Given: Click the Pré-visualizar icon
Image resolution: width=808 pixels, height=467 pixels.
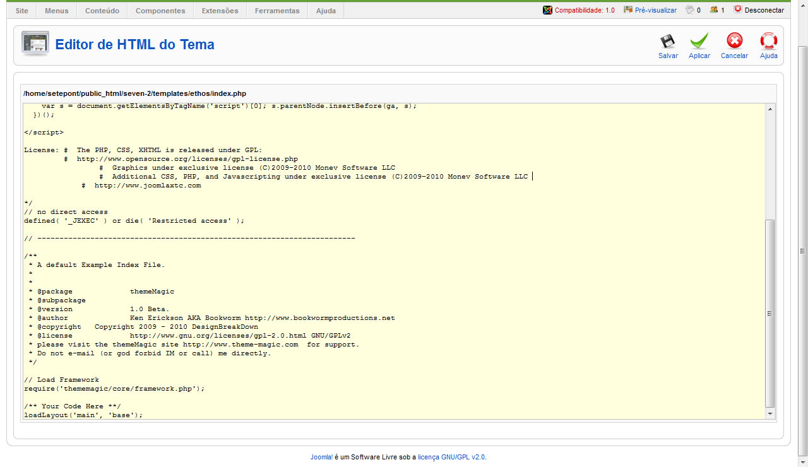Looking at the screenshot, I should [x=628, y=10].
